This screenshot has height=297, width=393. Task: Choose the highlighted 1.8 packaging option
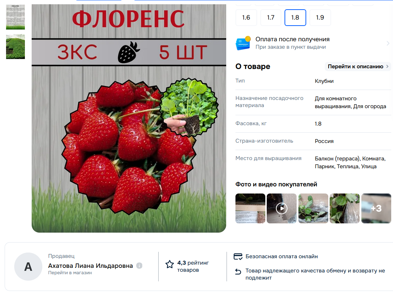295,17
